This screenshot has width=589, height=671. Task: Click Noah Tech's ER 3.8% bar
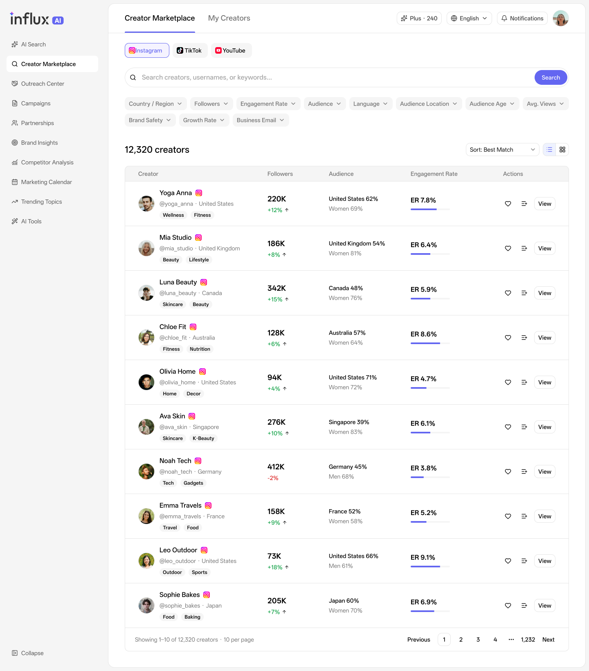coord(430,477)
